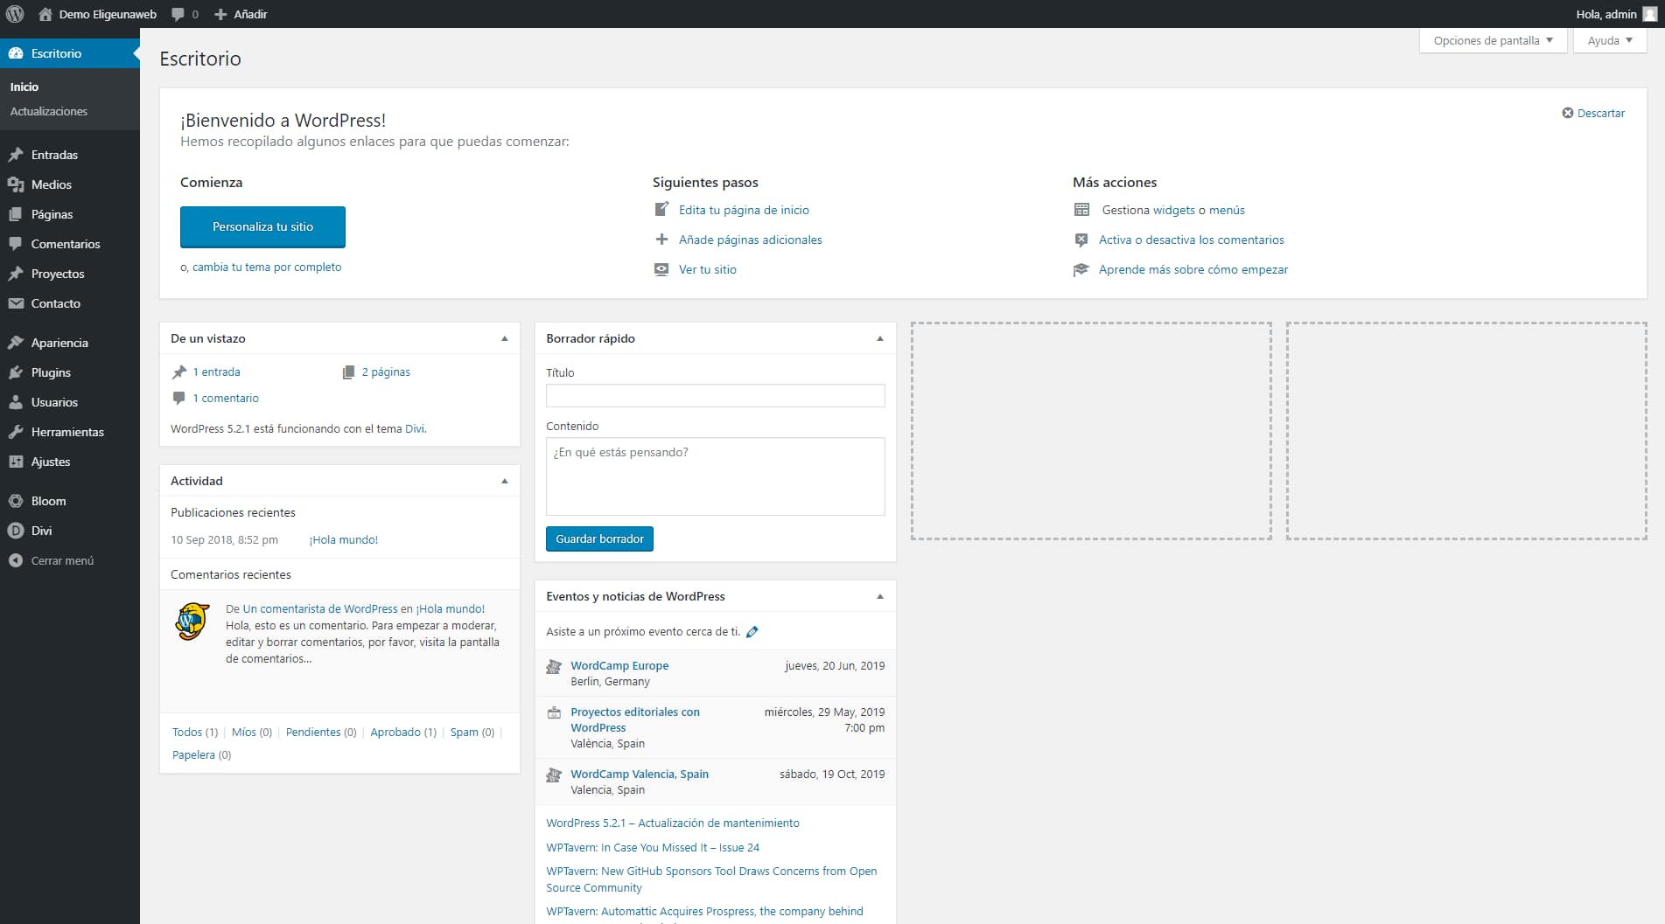Click the WordPress logo in admin bar
The height and width of the screenshot is (924, 1665).
(x=15, y=14)
